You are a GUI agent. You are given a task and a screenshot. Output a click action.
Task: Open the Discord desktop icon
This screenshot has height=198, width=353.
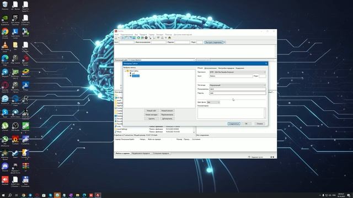tap(5, 167)
